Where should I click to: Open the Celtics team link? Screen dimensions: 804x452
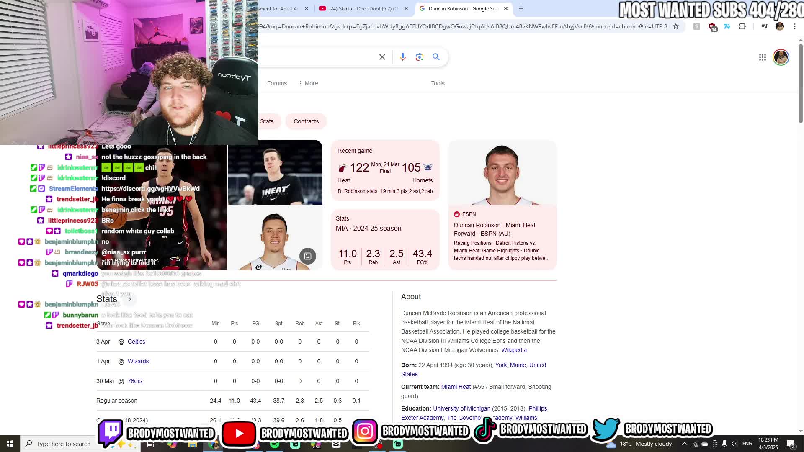coord(137,342)
